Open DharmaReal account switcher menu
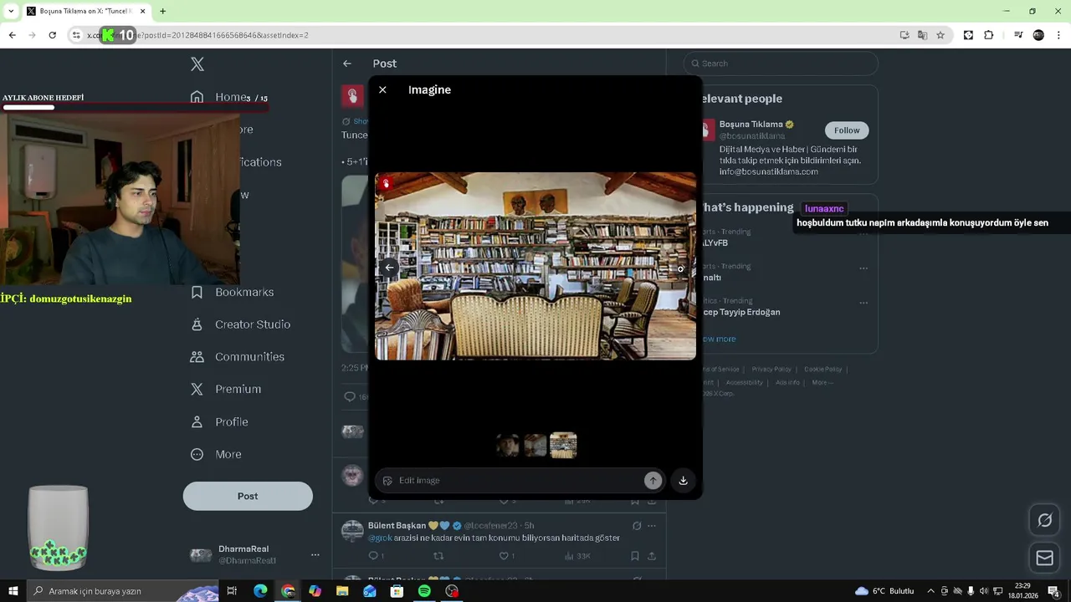1071x602 pixels. pyautogui.click(x=254, y=554)
